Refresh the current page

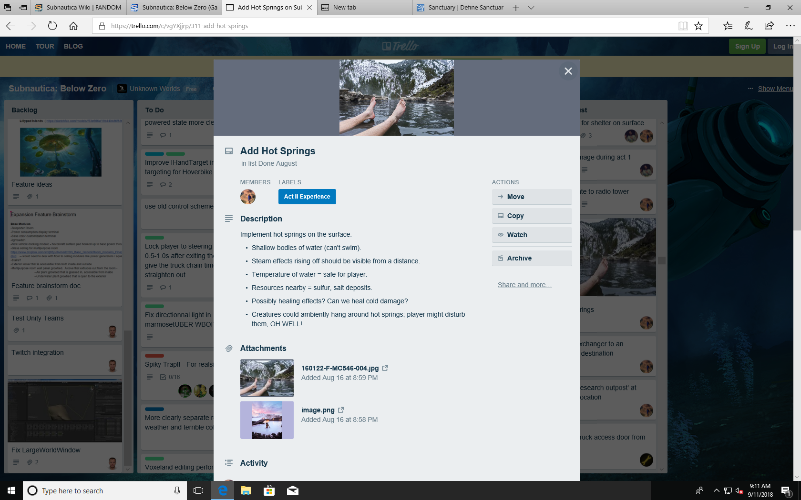coord(52,26)
